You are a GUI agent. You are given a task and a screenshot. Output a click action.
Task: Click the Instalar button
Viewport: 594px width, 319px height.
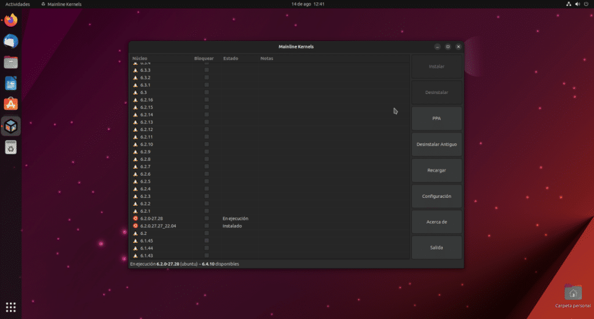pyautogui.click(x=436, y=67)
